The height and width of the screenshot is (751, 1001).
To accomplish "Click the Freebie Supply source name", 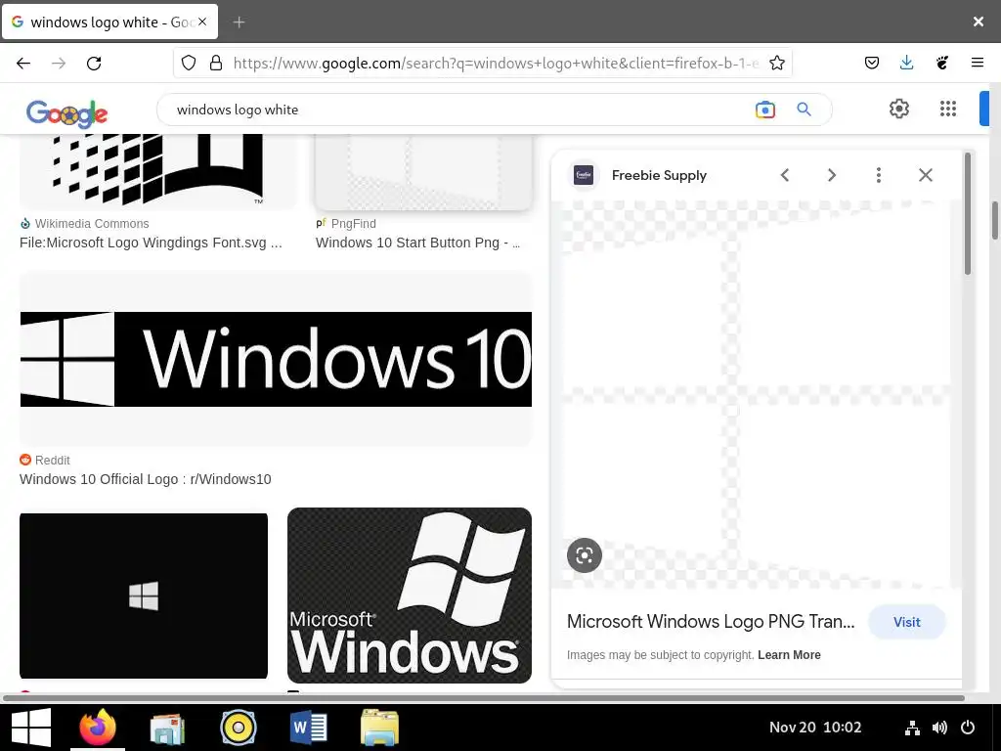I will 659,175.
